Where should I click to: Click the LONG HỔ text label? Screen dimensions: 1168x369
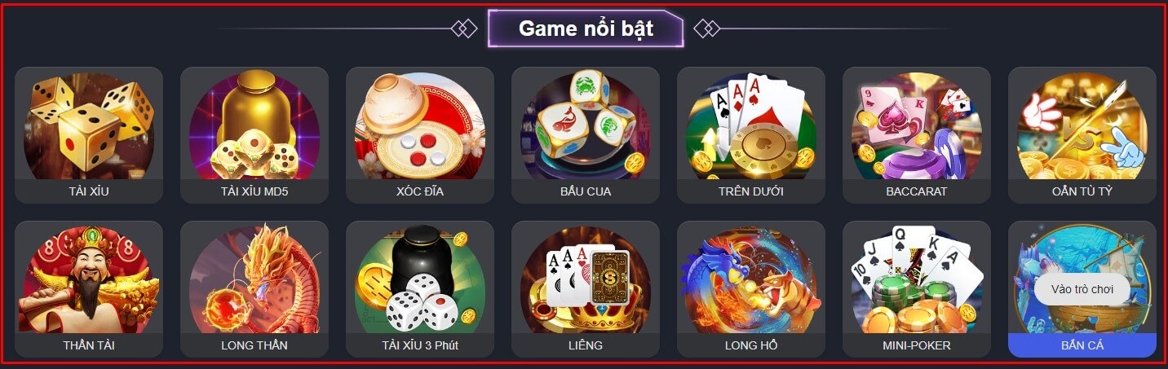(751, 345)
